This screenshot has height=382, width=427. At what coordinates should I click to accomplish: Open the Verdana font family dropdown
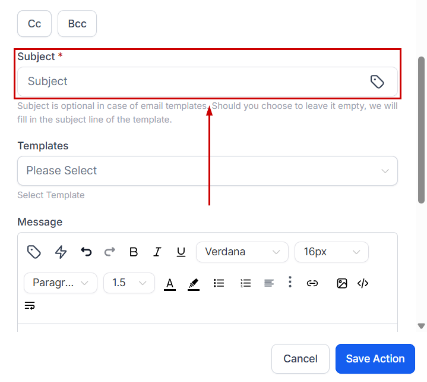242,252
